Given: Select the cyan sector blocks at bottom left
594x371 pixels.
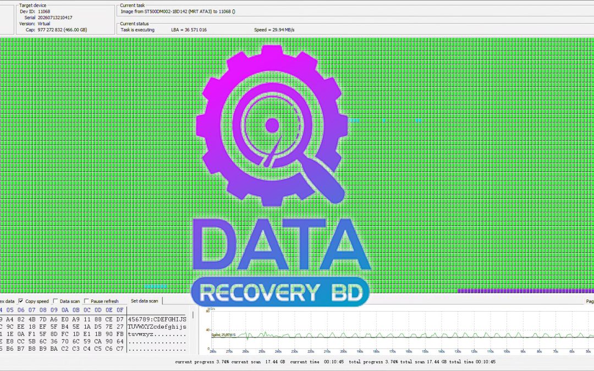Looking at the screenshot, I should [155, 286].
